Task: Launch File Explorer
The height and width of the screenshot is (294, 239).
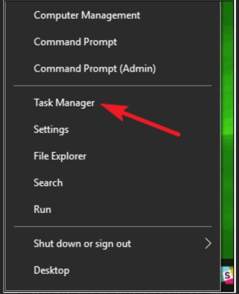Action: (59, 156)
